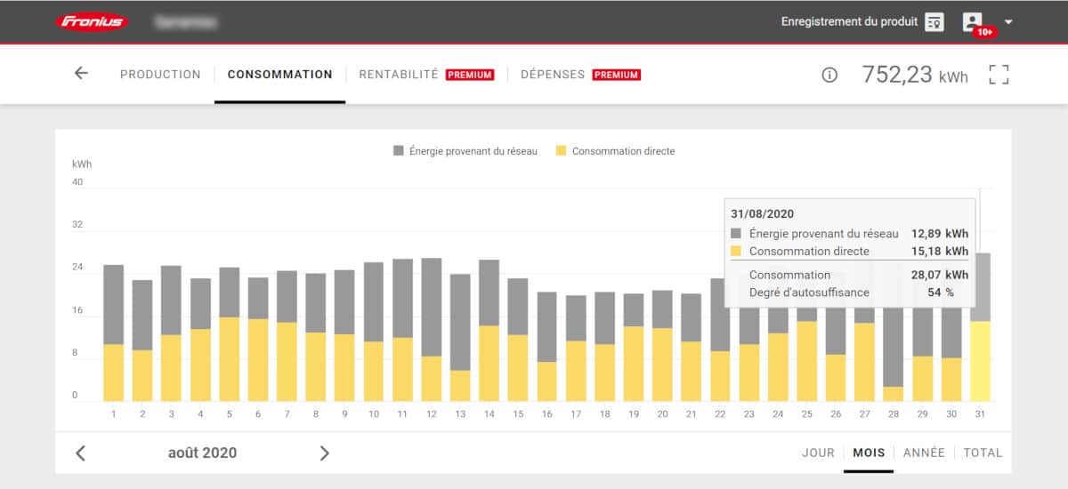Go to previous month arrow

coord(81,453)
